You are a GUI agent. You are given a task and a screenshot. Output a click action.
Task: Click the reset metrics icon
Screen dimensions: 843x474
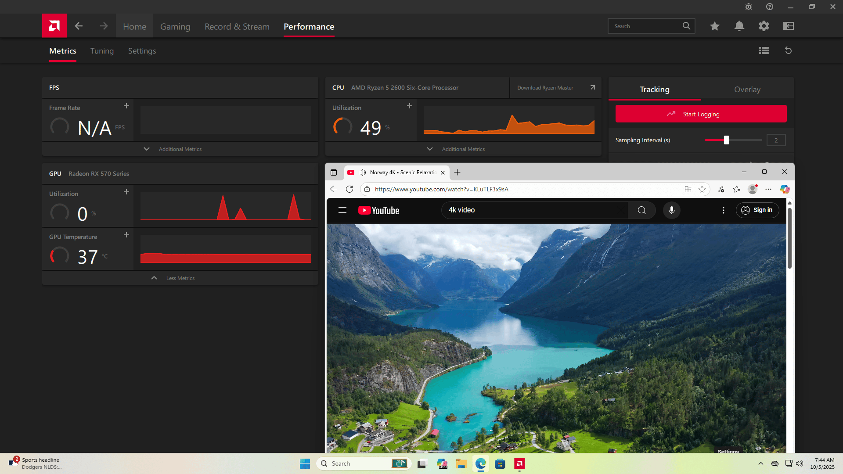(x=789, y=50)
